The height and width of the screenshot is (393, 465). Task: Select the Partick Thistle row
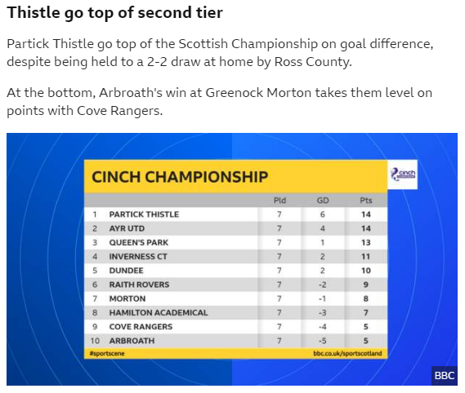(235, 214)
